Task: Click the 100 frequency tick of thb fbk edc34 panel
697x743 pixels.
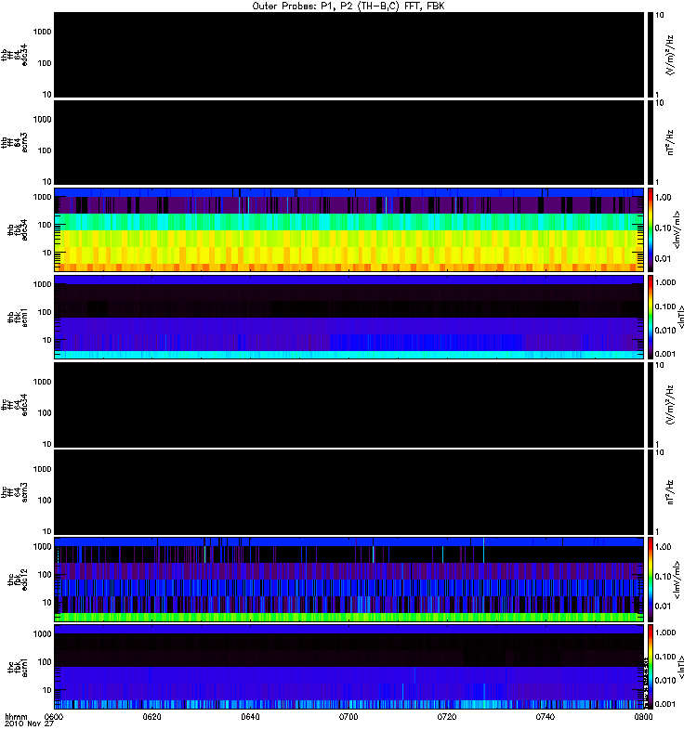Action: coord(44,225)
